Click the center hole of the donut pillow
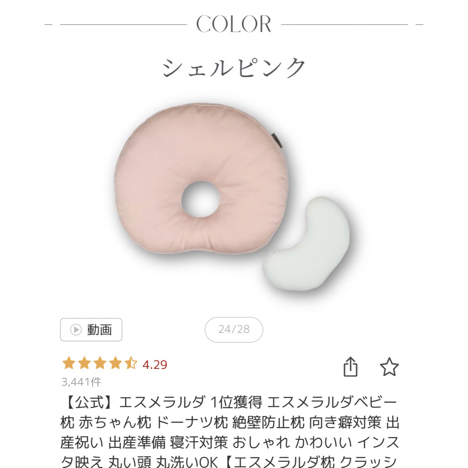The image size is (468, 468). (x=201, y=198)
